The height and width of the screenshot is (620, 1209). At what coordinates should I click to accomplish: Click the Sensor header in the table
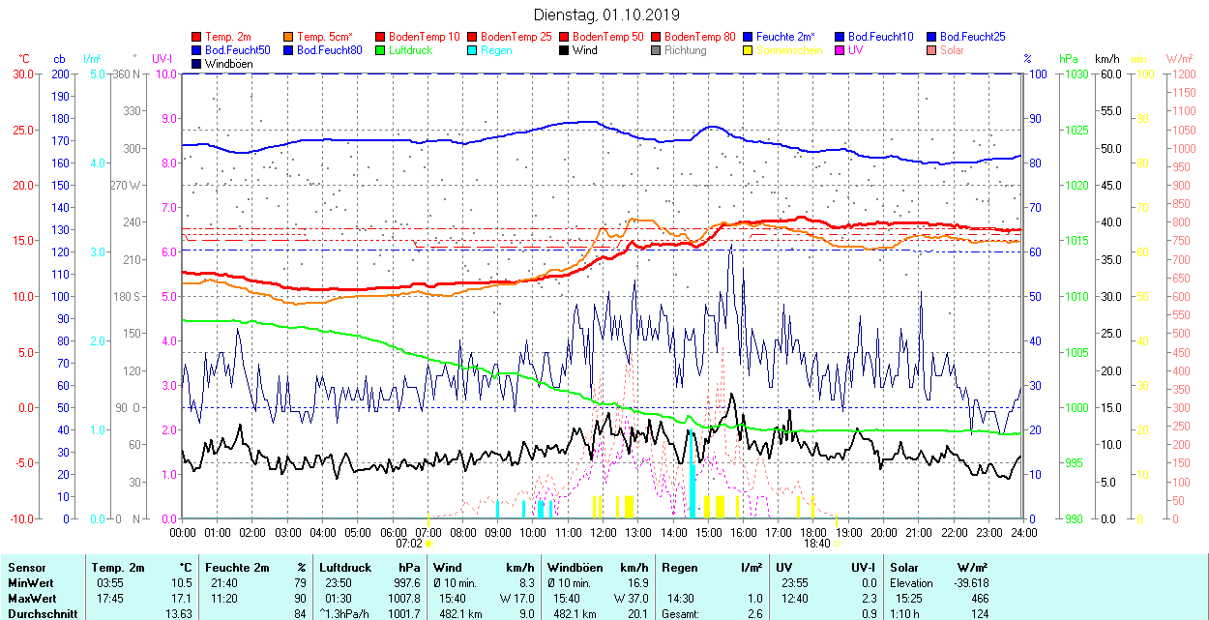pos(26,568)
